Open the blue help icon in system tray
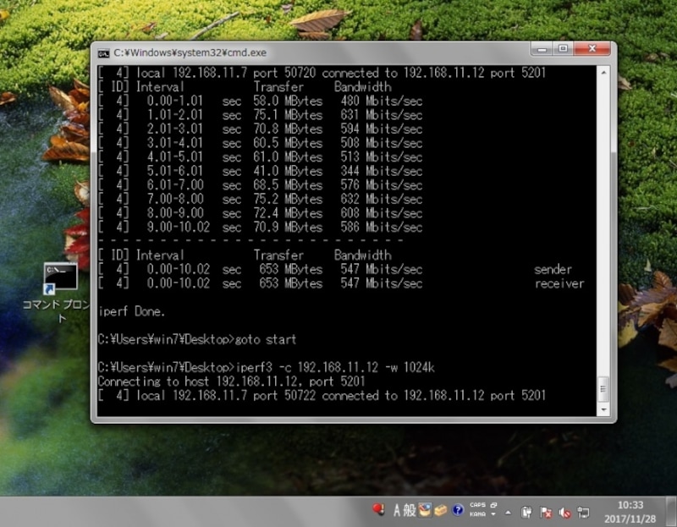677x527 pixels. [457, 508]
